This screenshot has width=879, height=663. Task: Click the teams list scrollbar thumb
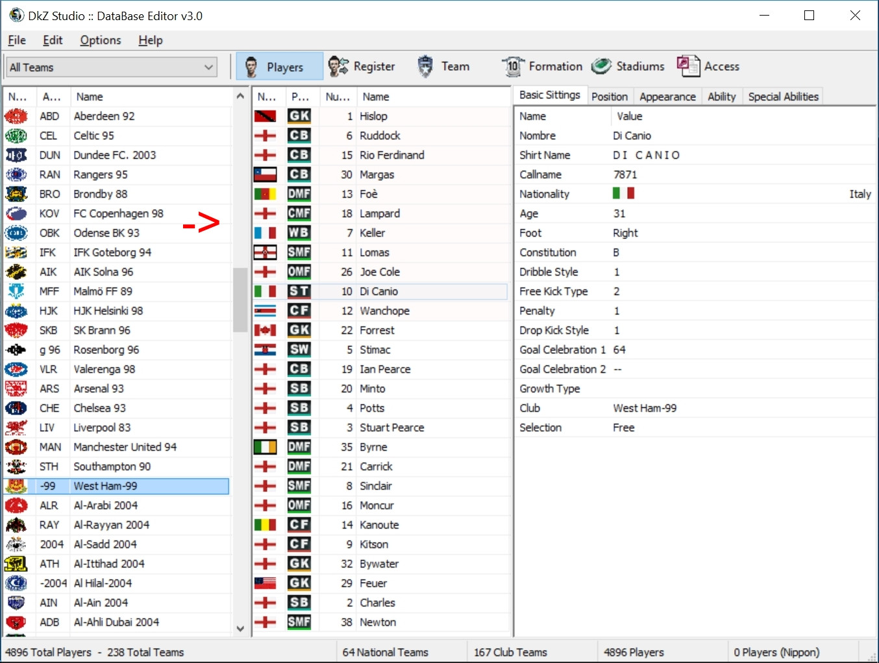[x=240, y=300]
